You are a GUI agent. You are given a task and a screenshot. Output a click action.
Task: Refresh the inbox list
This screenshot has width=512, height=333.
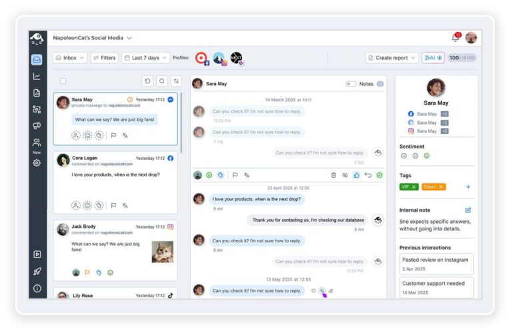point(147,81)
